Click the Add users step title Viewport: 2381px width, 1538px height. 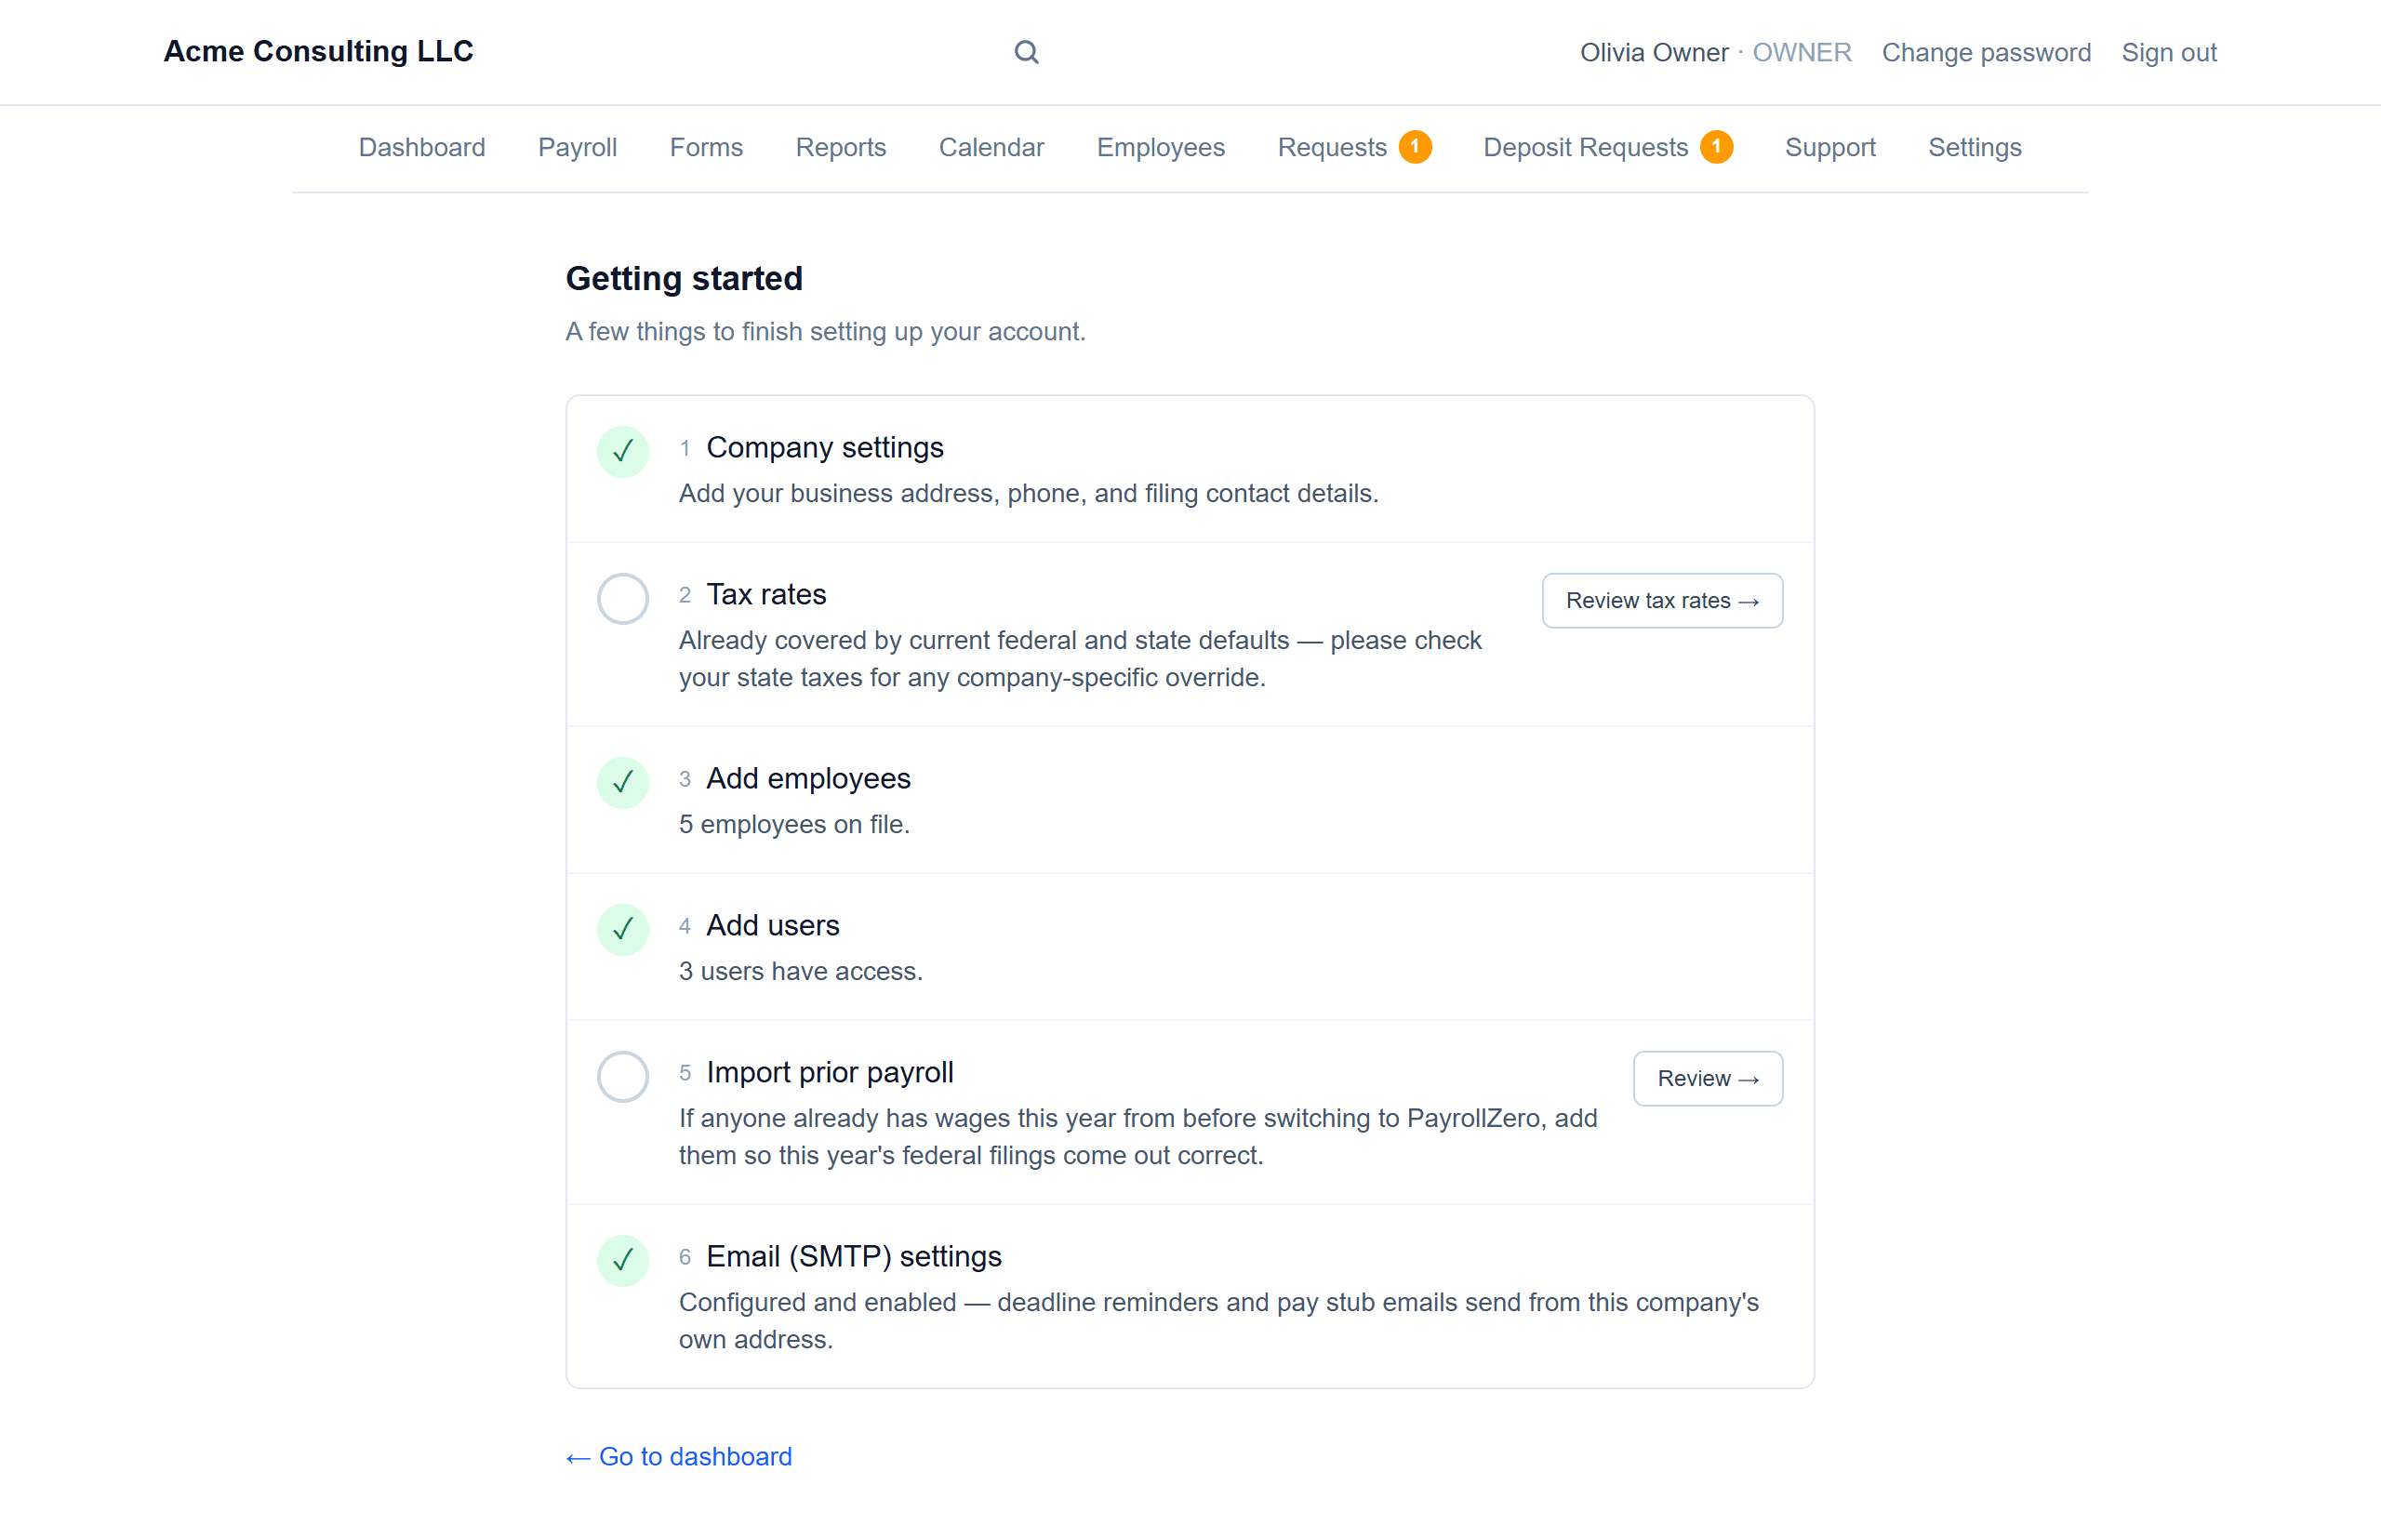tap(773, 925)
